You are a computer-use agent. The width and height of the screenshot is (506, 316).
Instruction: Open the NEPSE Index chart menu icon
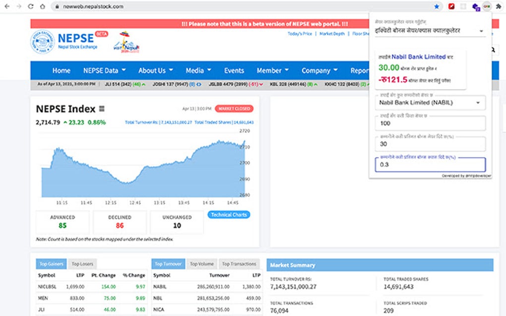click(102, 109)
